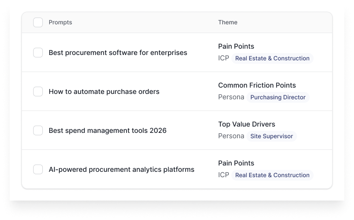Click the Prompts column header
This screenshot has width=354, height=220.
pos(60,22)
